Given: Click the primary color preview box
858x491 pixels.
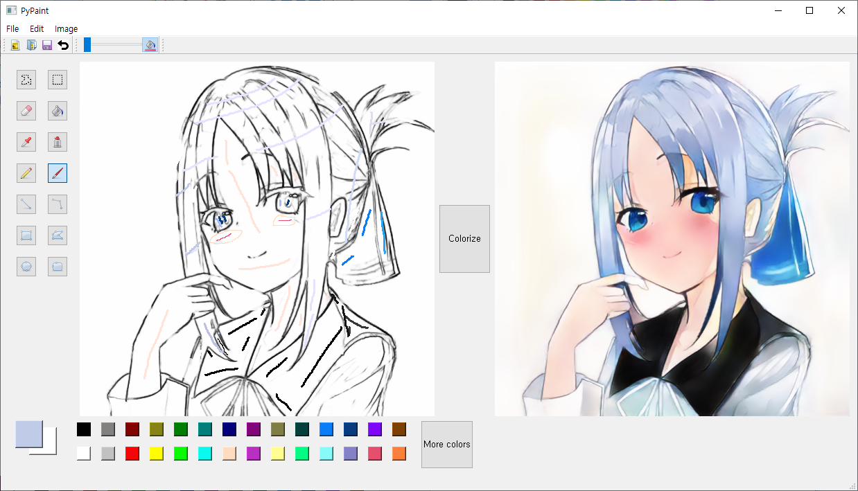Looking at the screenshot, I should 29,434.
